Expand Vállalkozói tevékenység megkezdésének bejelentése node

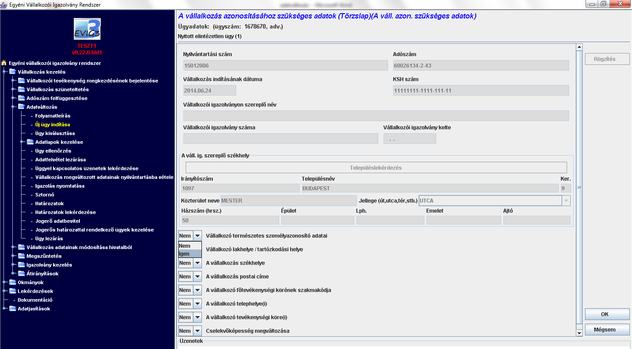(x=14, y=81)
